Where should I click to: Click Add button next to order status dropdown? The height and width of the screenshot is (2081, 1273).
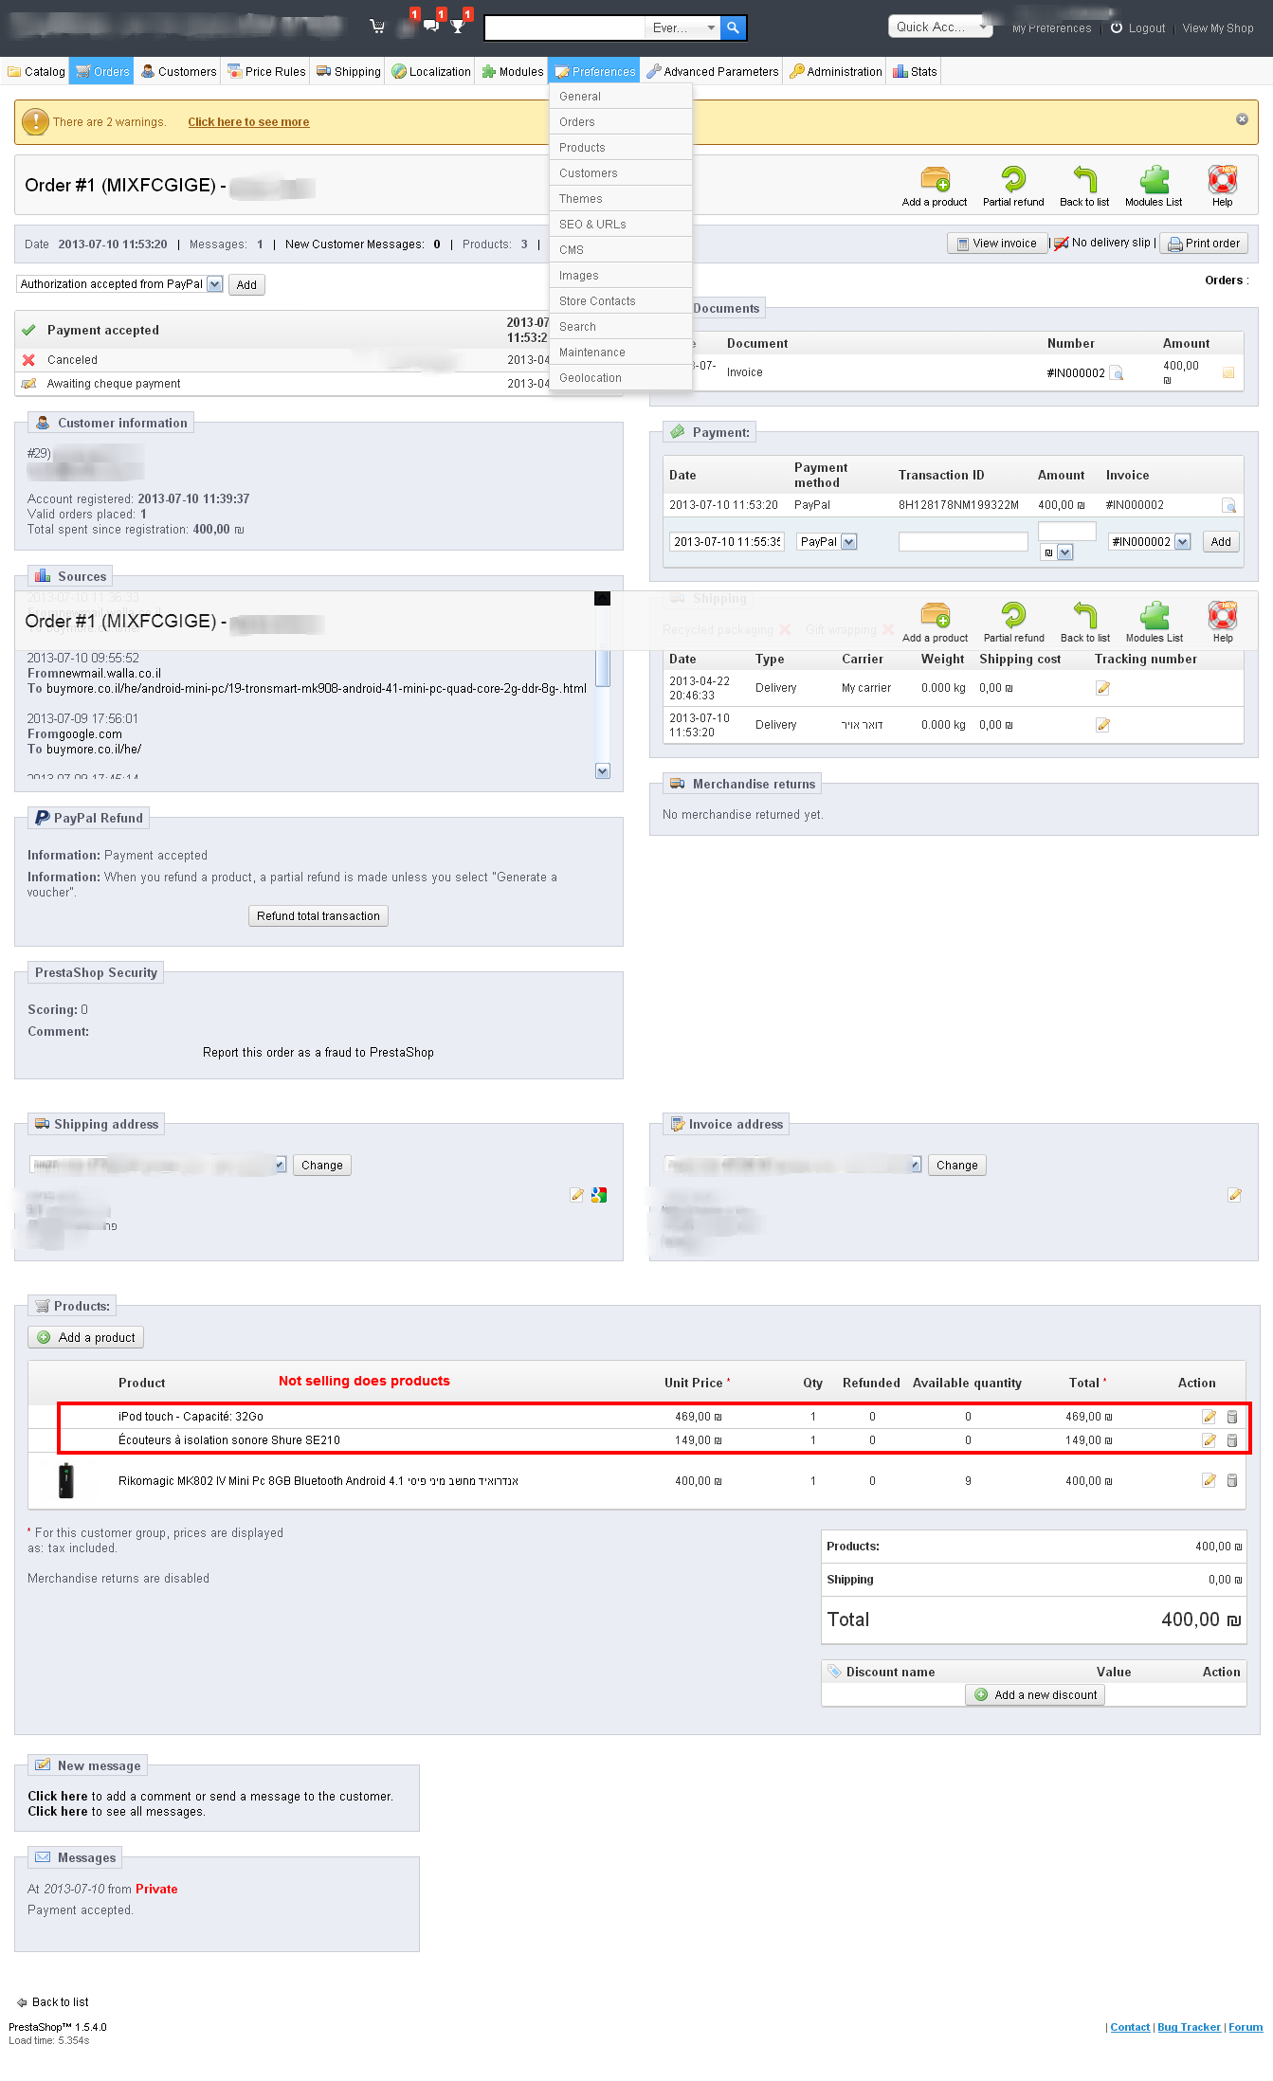point(246,285)
